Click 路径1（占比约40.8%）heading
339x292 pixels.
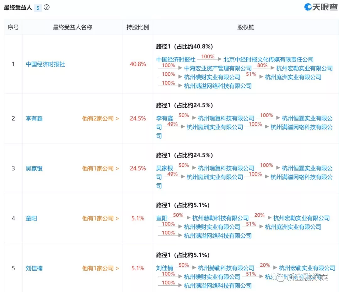pos(185,46)
